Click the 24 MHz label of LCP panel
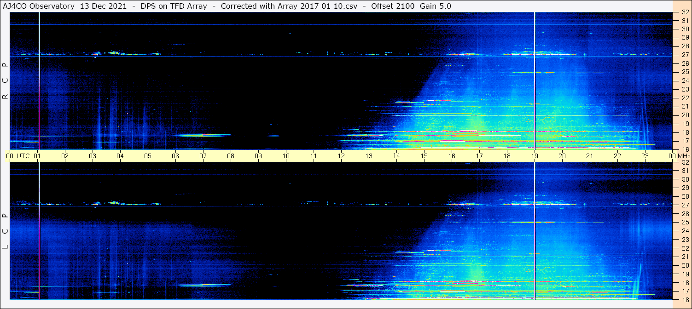This screenshot has width=692, height=309. (685, 231)
